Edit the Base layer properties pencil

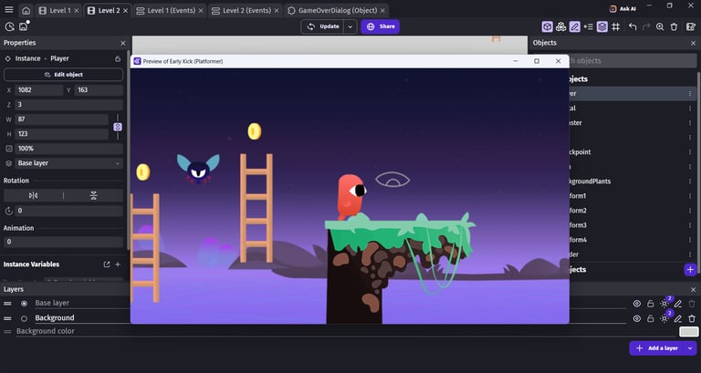click(678, 304)
